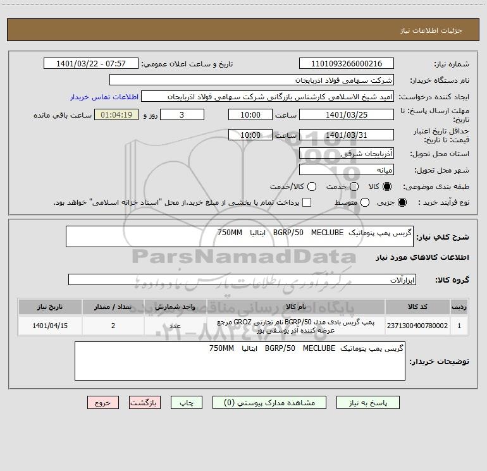This screenshot has width=487, height=471.
Task: Click the remaining time counter 01:04:19
Action: (116, 115)
